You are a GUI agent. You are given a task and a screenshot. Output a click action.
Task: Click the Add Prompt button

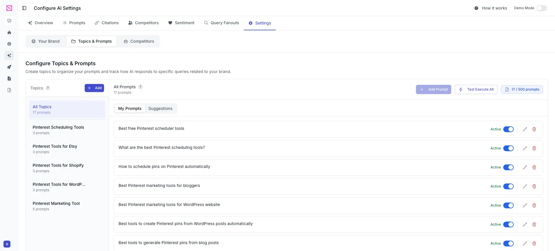[x=434, y=89]
